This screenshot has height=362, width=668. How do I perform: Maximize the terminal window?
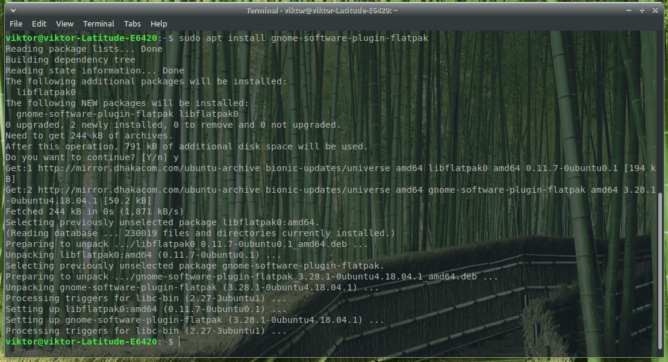[642, 10]
